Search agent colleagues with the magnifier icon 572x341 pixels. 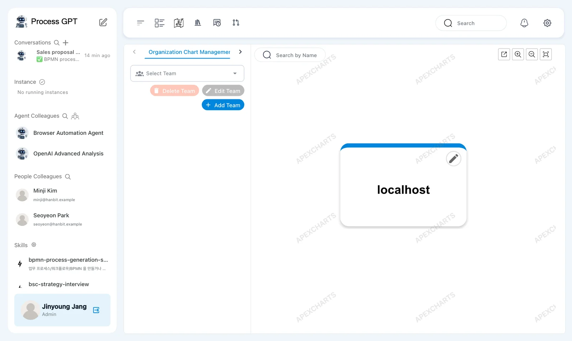coord(65,116)
